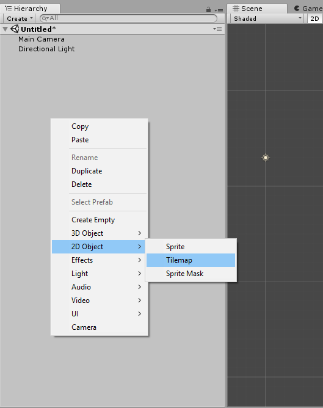Toggle 2D view mode in Scene
This screenshot has width=323, height=408.
pos(314,19)
